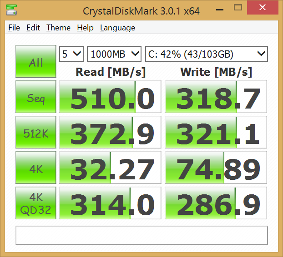
Task: Start all benchmarks with the All button
Action: coord(36,61)
